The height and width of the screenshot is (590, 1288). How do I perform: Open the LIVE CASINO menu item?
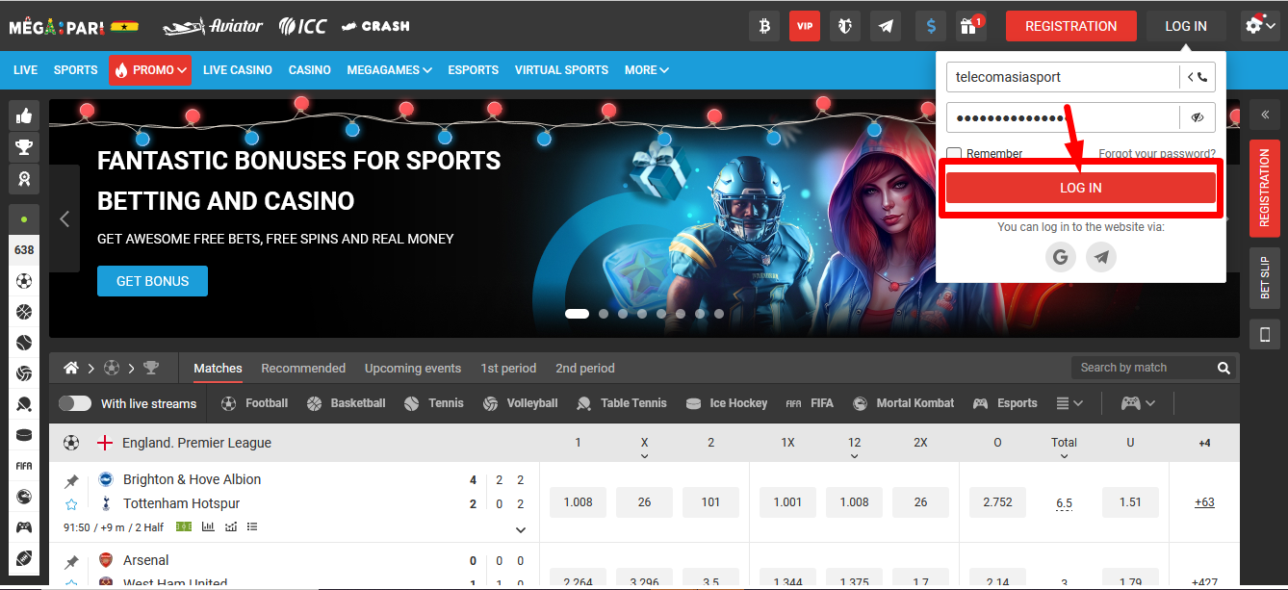click(x=237, y=70)
